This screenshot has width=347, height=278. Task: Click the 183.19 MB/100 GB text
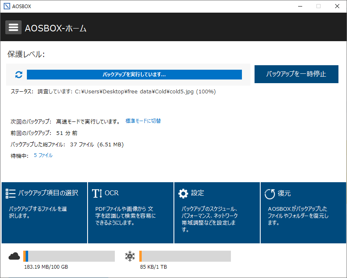[46, 267]
